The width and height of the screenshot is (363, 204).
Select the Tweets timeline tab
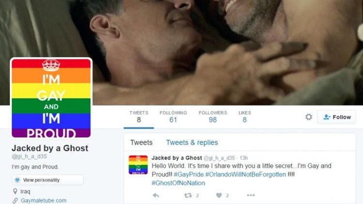[141, 142]
